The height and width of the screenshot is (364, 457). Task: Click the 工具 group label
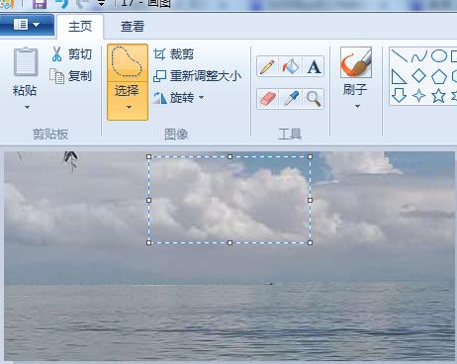[290, 135]
